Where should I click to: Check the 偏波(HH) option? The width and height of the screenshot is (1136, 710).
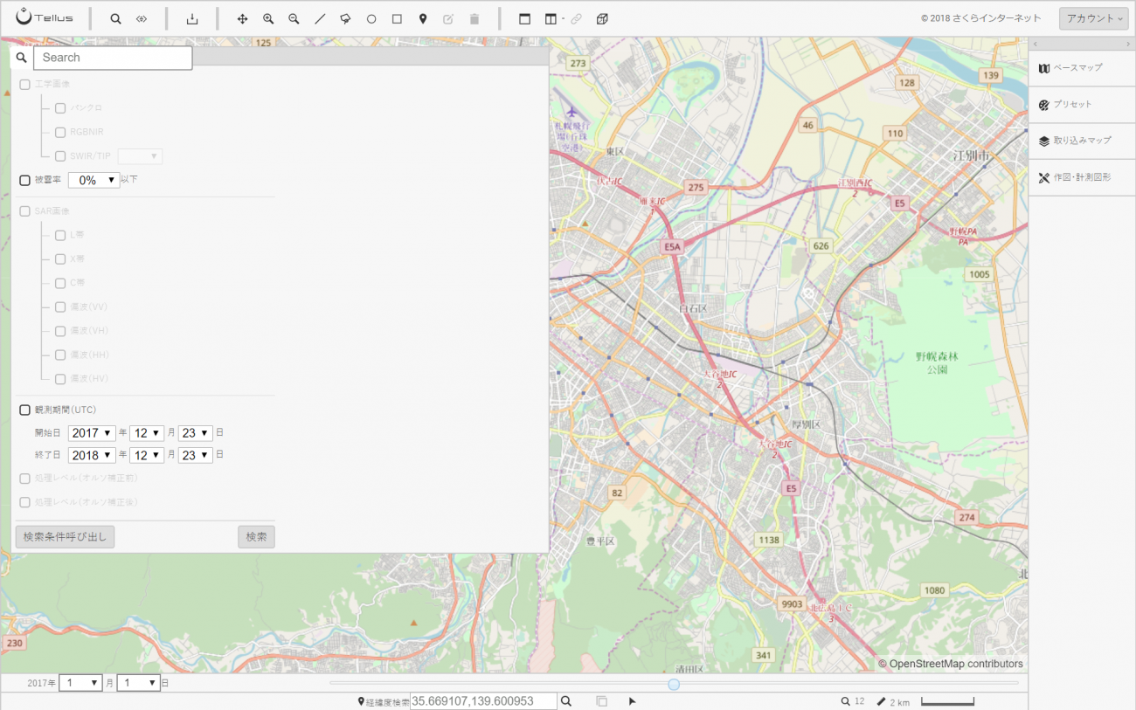pos(60,355)
